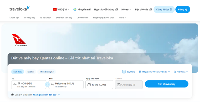
Task: Click the landing plane icon in Đến field
Action: 52,84
